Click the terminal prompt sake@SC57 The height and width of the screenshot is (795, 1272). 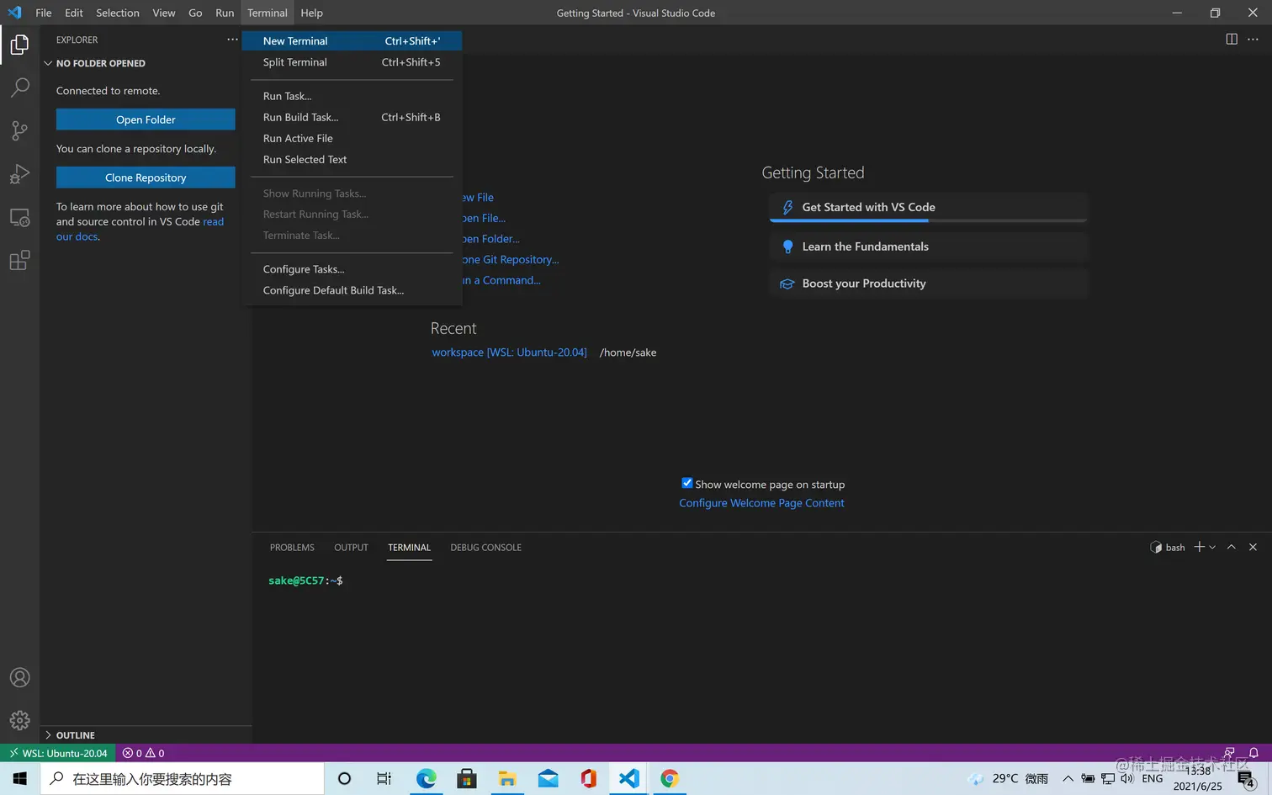[305, 580]
